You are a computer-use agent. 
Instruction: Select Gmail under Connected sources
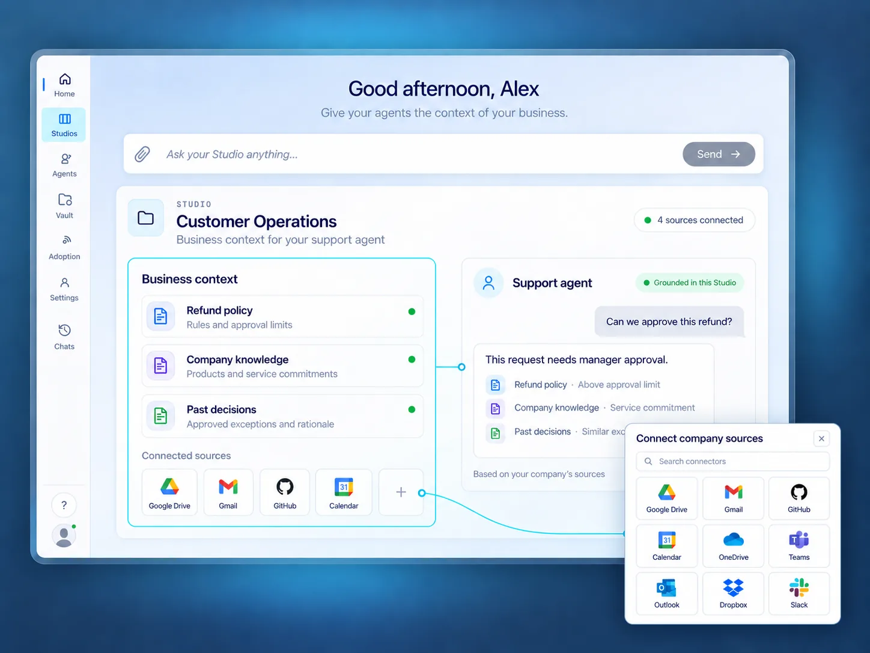tap(228, 493)
